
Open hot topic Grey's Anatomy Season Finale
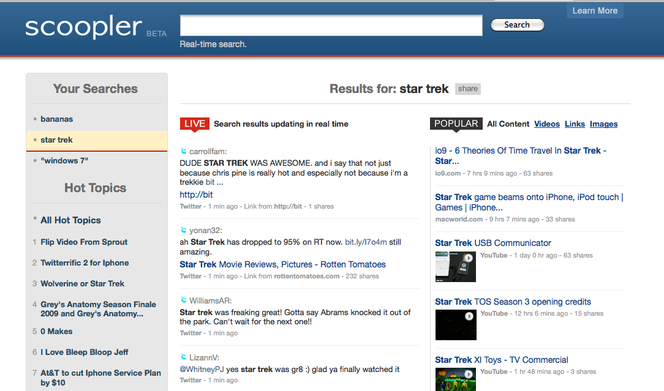pyautogui.click(x=98, y=309)
